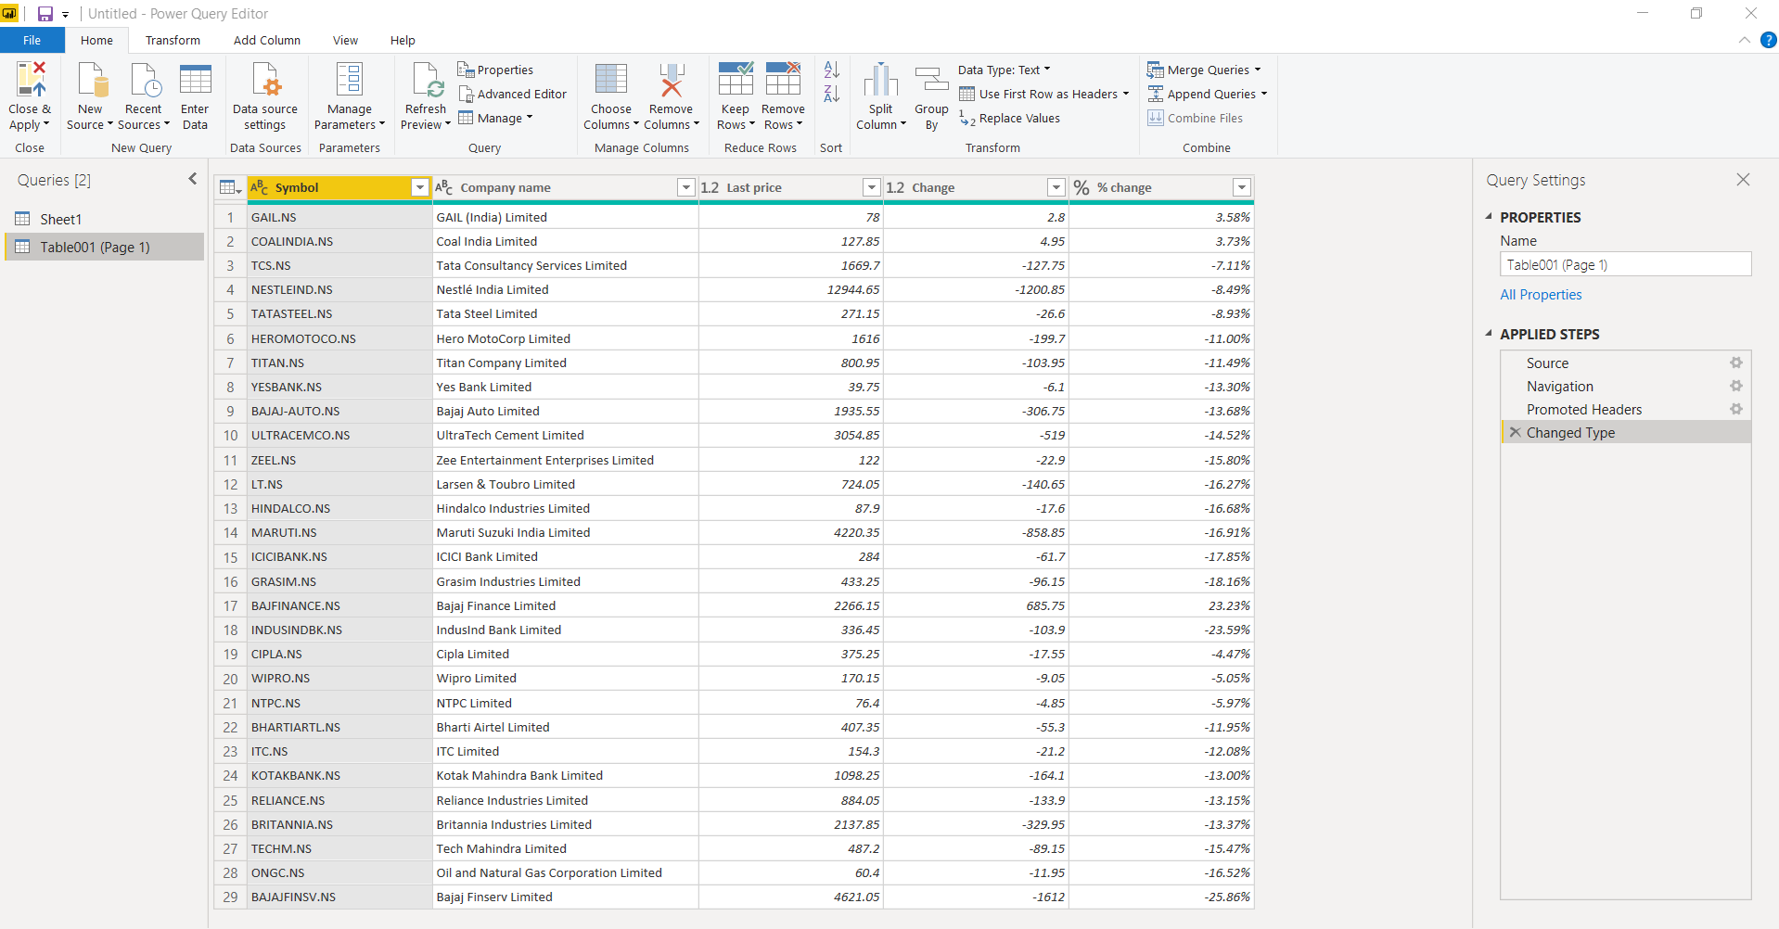Collapse the PROPERTIES section
The height and width of the screenshot is (929, 1779).
pyautogui.click(x=1489, y=217)
